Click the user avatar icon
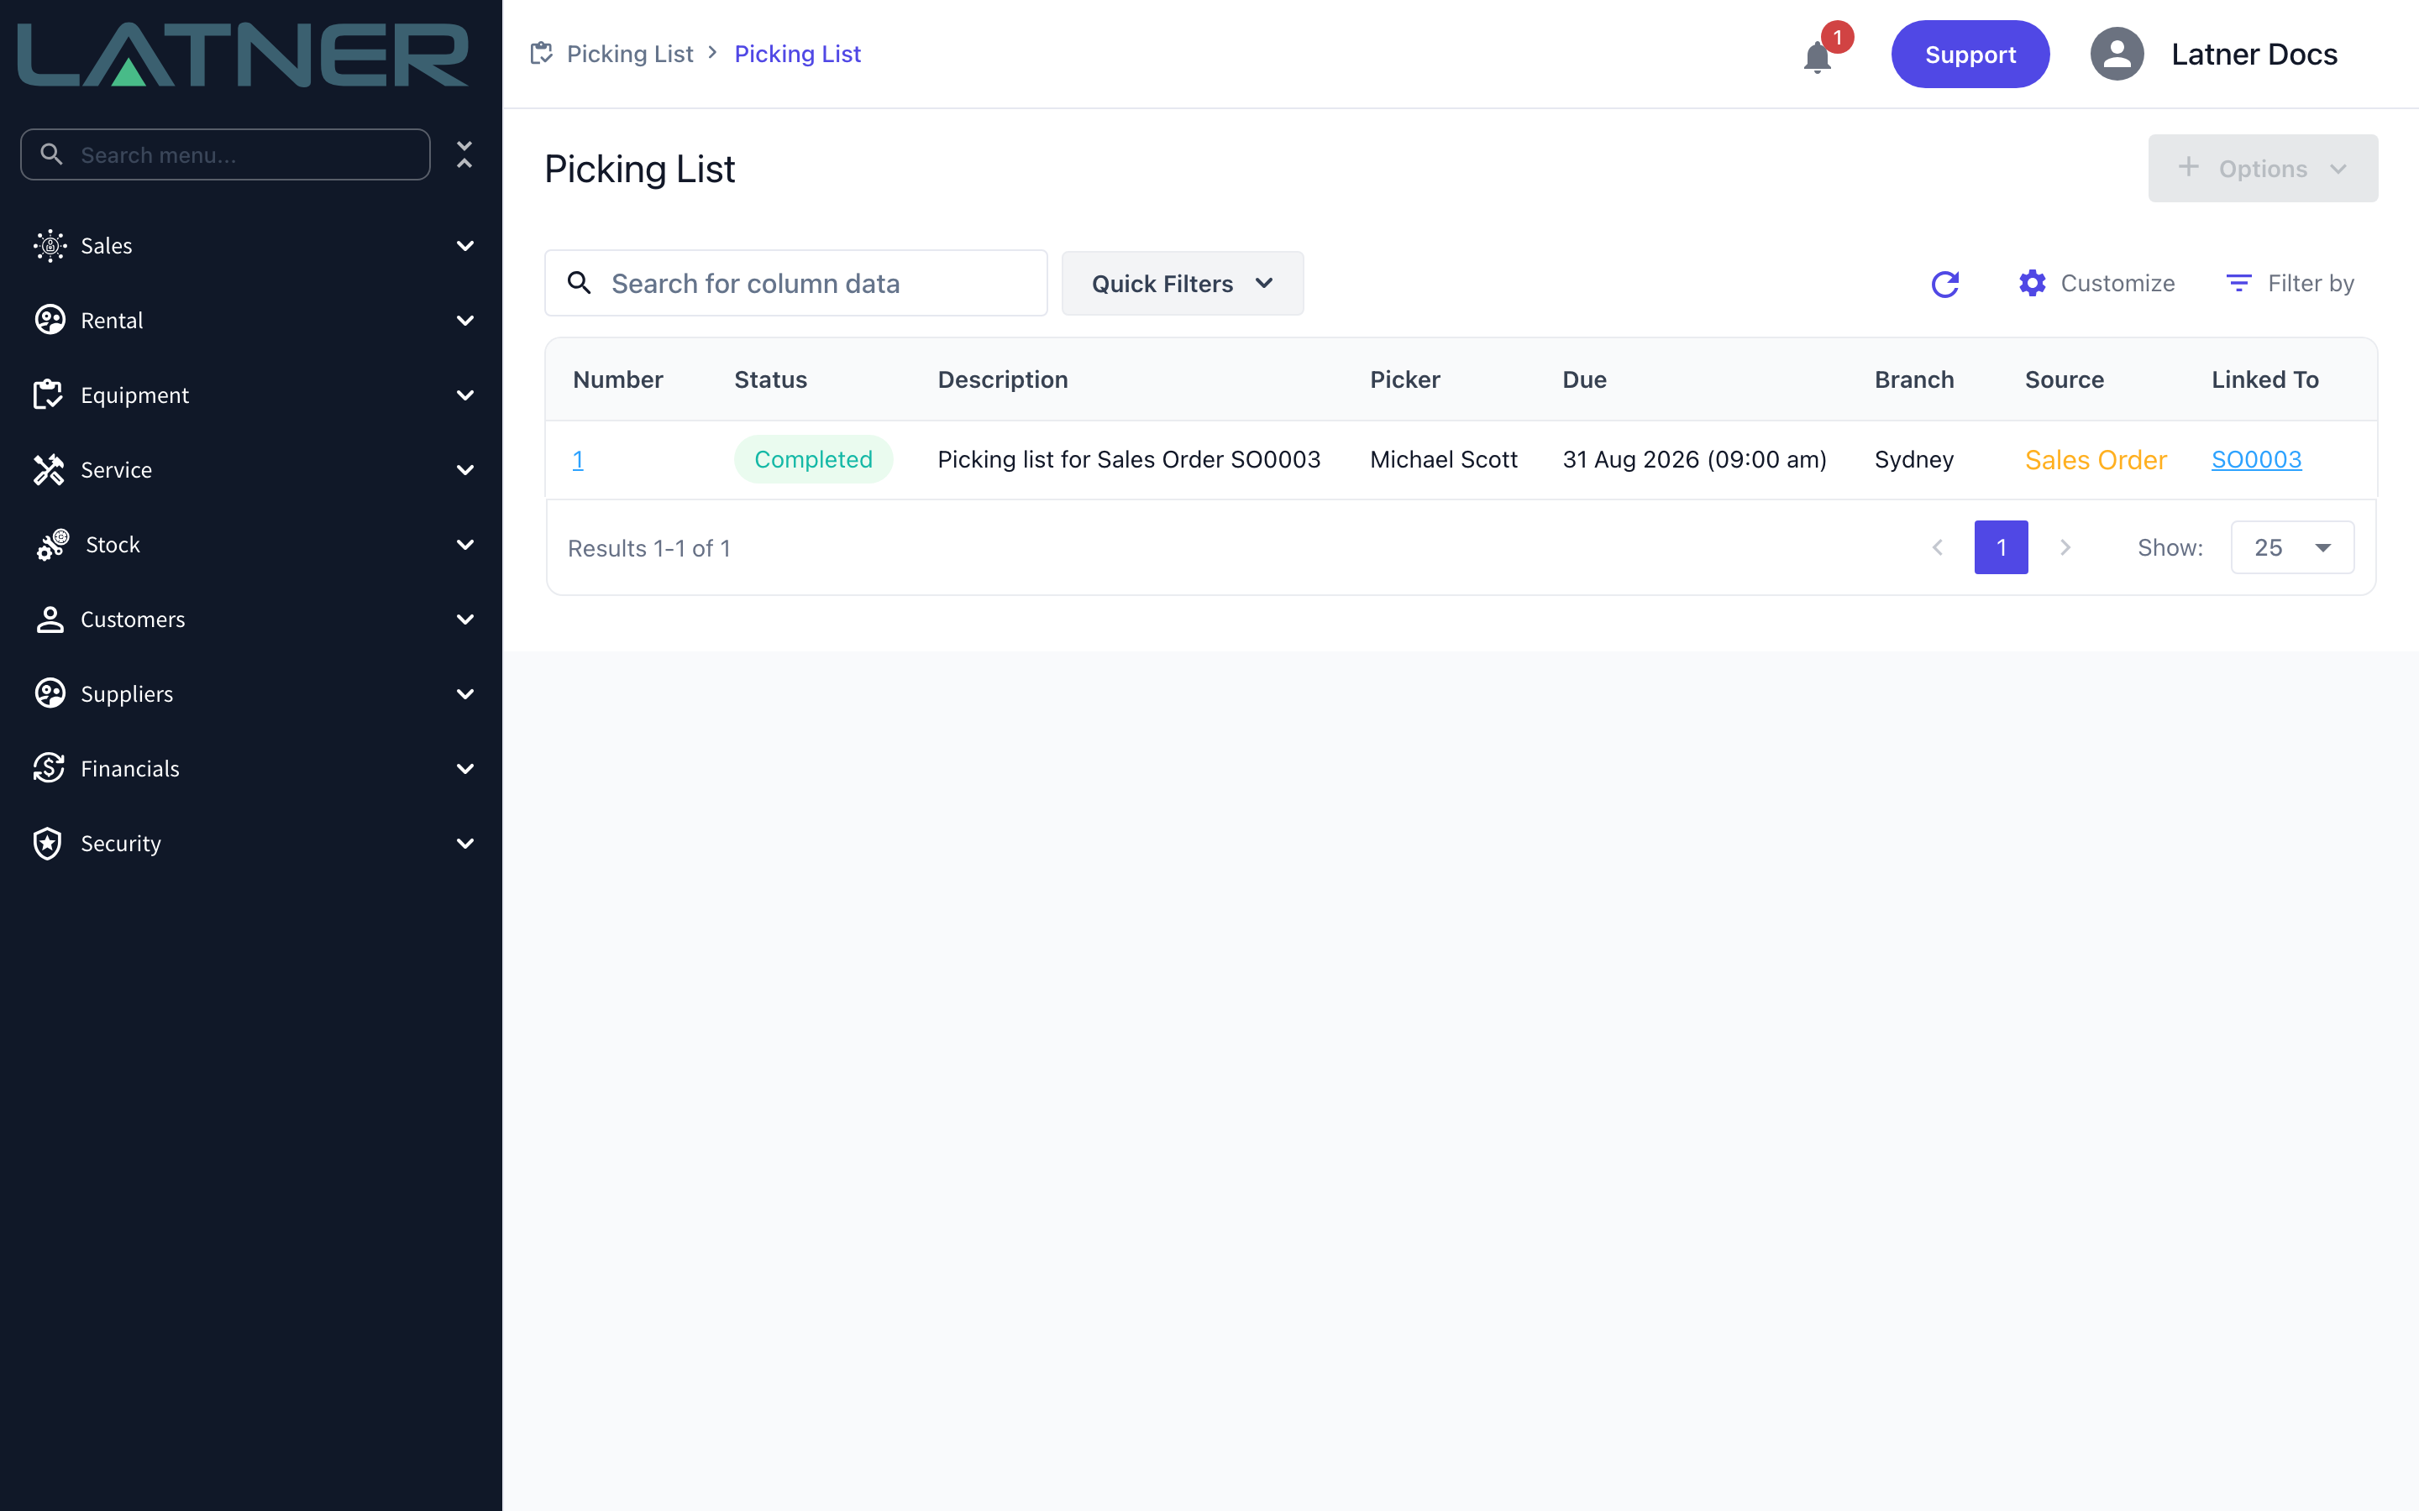Image resolution: width=2419 pixels, height=1511 pixels. 2116,54
